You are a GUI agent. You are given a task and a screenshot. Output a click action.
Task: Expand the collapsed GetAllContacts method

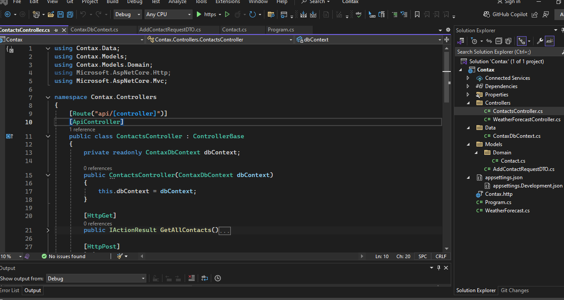pos(48,230)
